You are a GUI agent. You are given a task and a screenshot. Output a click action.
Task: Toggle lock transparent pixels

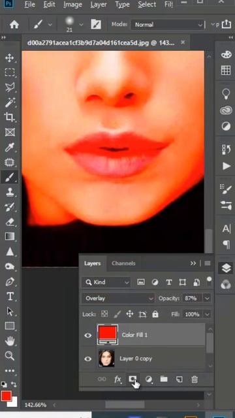point(104,314)
